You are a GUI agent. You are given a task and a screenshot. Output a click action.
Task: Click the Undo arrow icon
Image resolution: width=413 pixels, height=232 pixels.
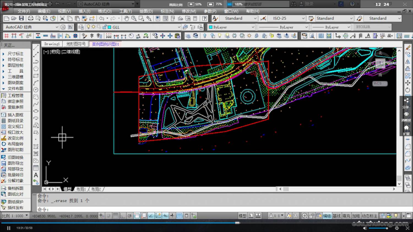click(102, 18)
